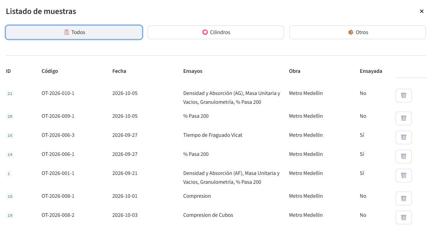Click Metro Medellin in the OT-2026-008-1 row
Viewport: 432px width, 228px height.
click(x=306, y=196)
